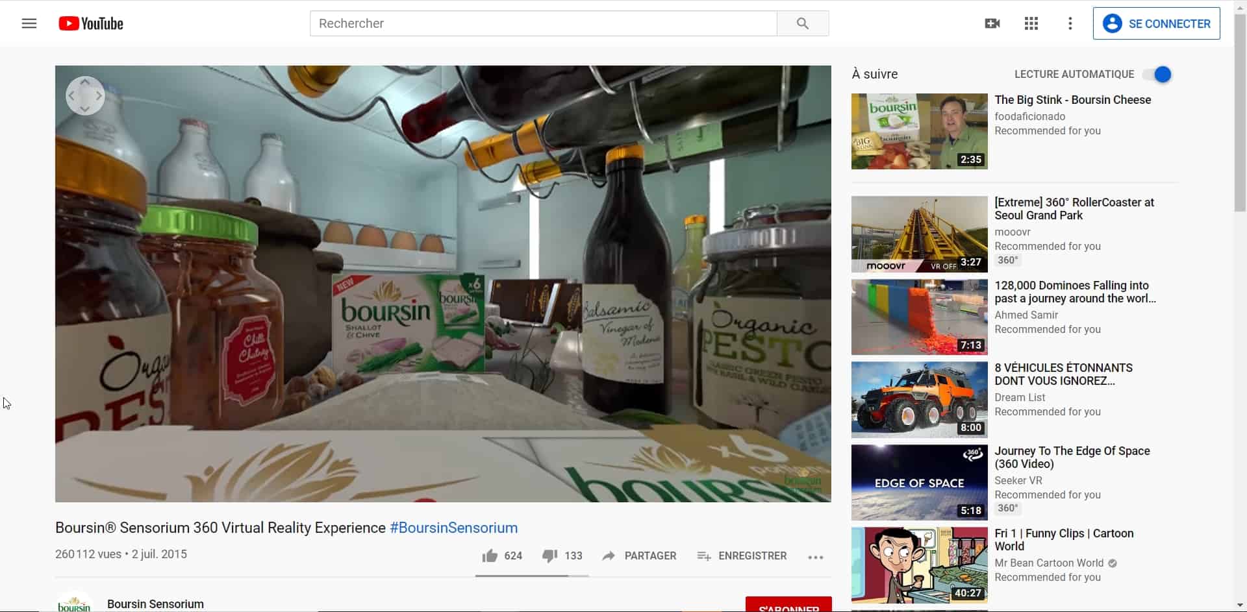
Task: Focus the Rechercher search field
Action: pos(543,24)
